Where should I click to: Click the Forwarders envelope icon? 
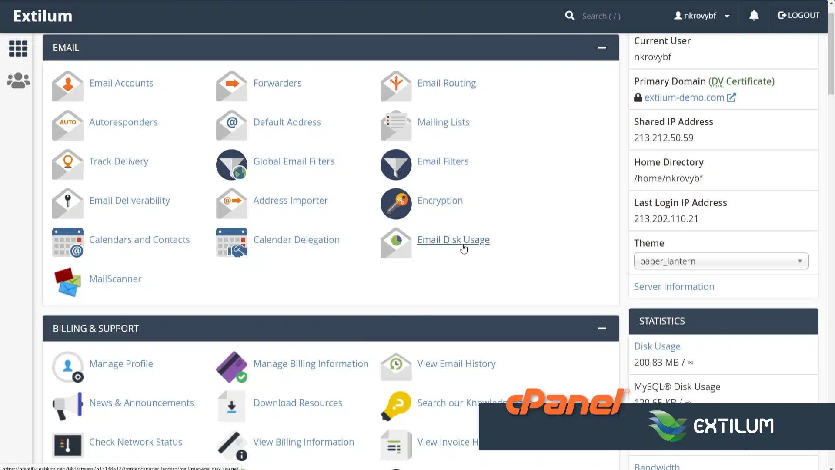[x=231, y=86]
